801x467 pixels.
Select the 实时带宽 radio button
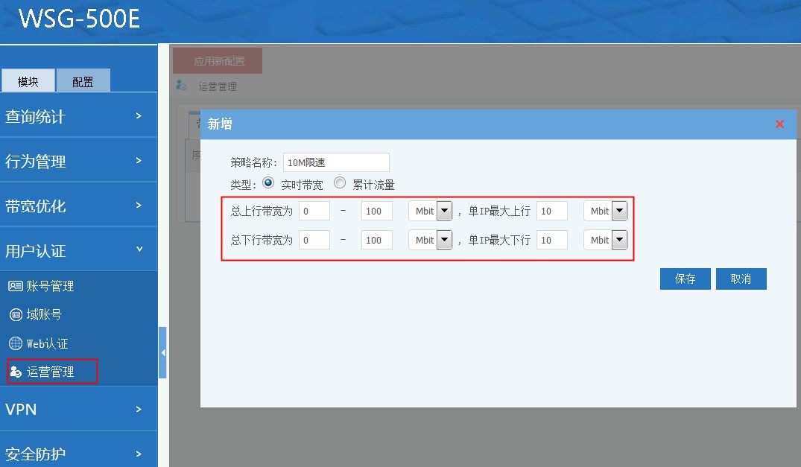point(268,183)
